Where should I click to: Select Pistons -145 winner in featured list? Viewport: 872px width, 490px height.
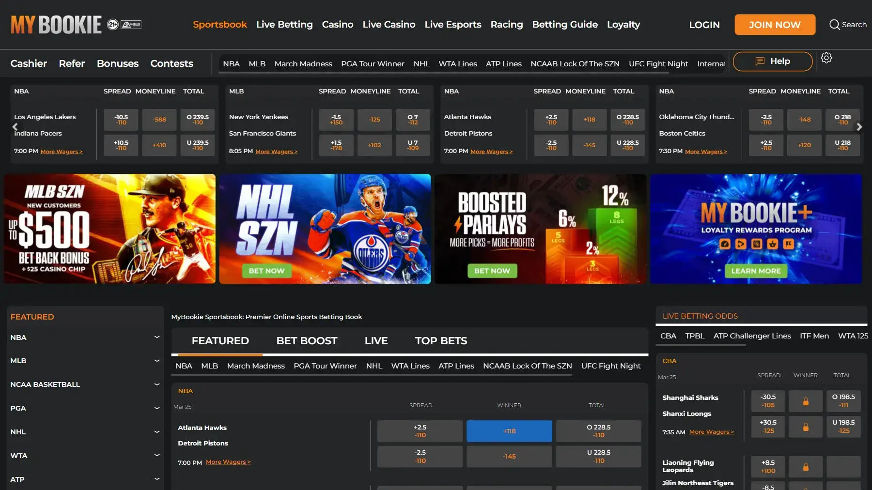click(x=509, y=457)
